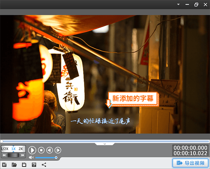Click the volume slider track
The height and width of the screenshot is (169, 210).
coord(45,158)
